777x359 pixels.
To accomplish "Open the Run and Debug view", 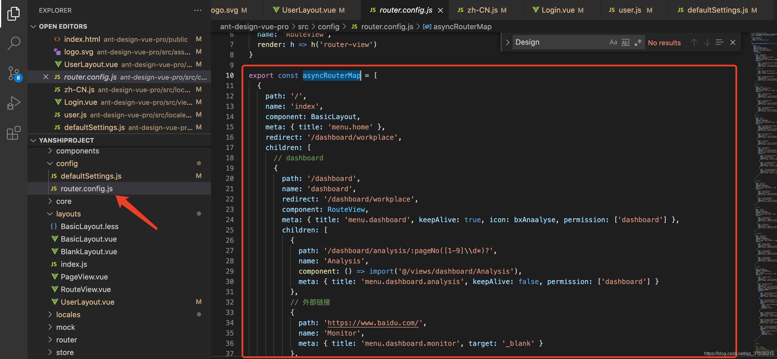I will tap(13, 103).
